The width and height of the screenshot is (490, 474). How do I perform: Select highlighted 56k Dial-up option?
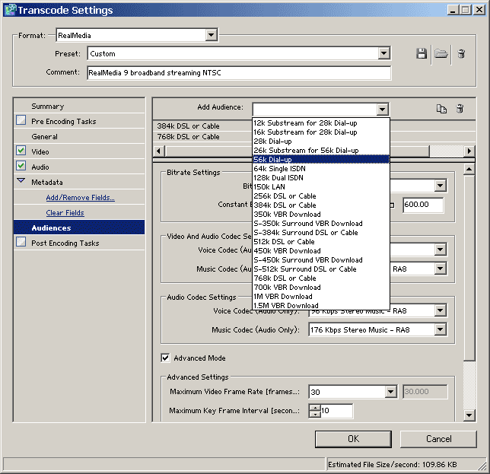coord(321,159)
